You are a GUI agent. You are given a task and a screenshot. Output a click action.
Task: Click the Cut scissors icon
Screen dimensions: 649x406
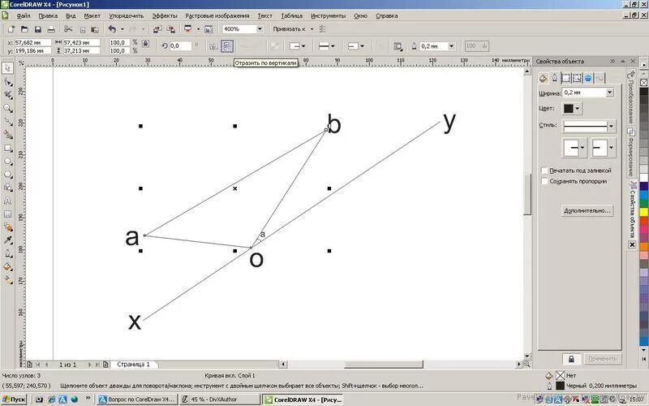pyautogui.click(x=68, y=29)
